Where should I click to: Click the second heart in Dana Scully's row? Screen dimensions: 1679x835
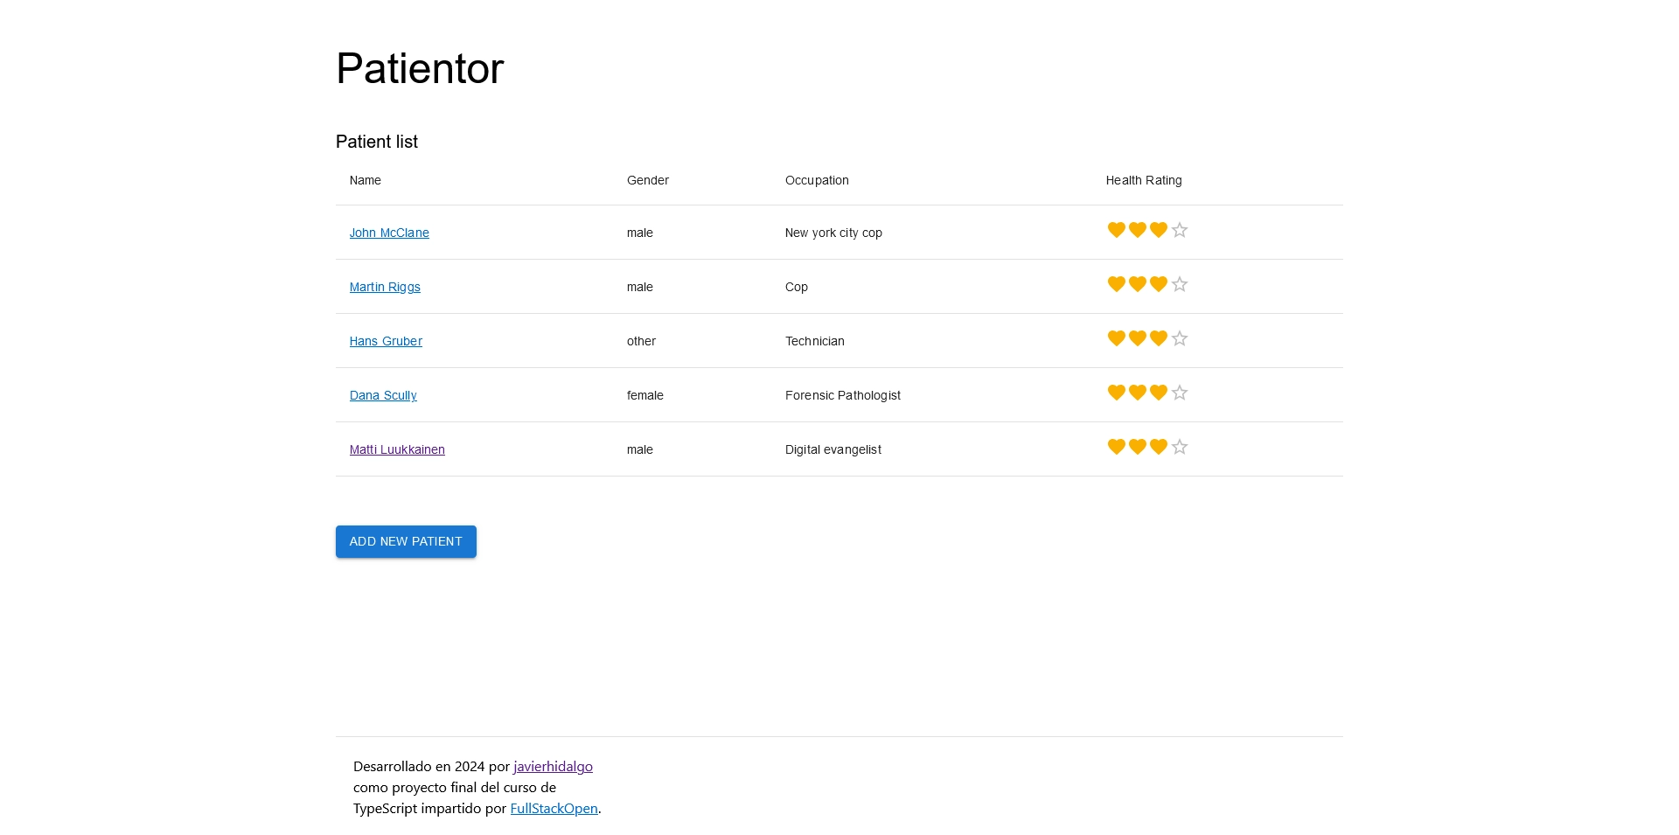coord(1138,393)
